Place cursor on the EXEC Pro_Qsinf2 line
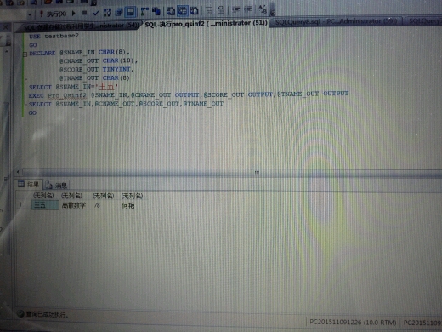Viewport: 442px width, 332px height. tap(189, 94)
